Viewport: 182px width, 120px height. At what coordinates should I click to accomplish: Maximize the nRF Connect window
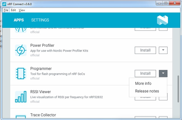point(166,3)
